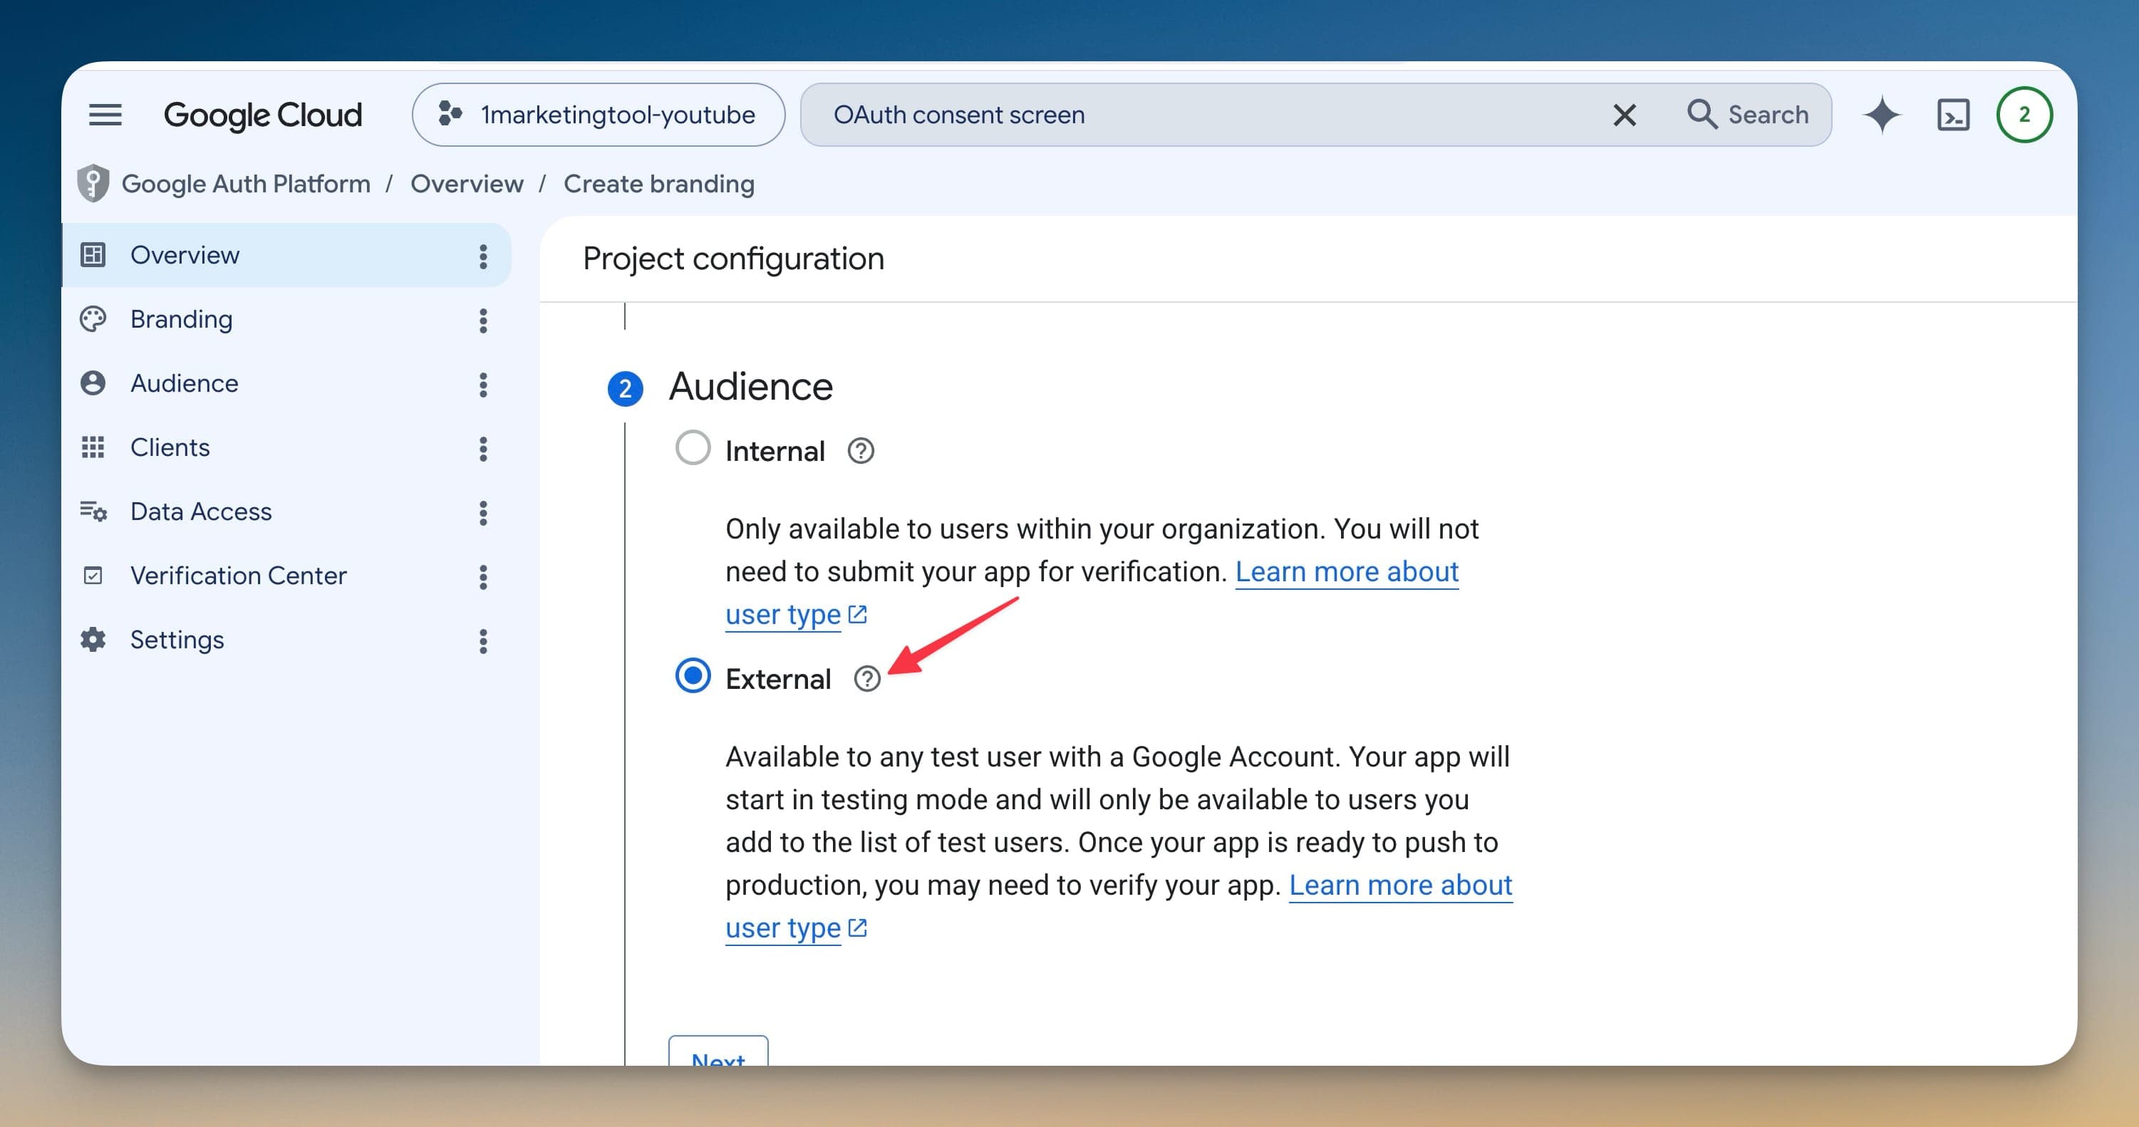This screenshot has width=2139, height=1127.
Task: Open the notifications badge showing 2
Action: coord(2024,115)
